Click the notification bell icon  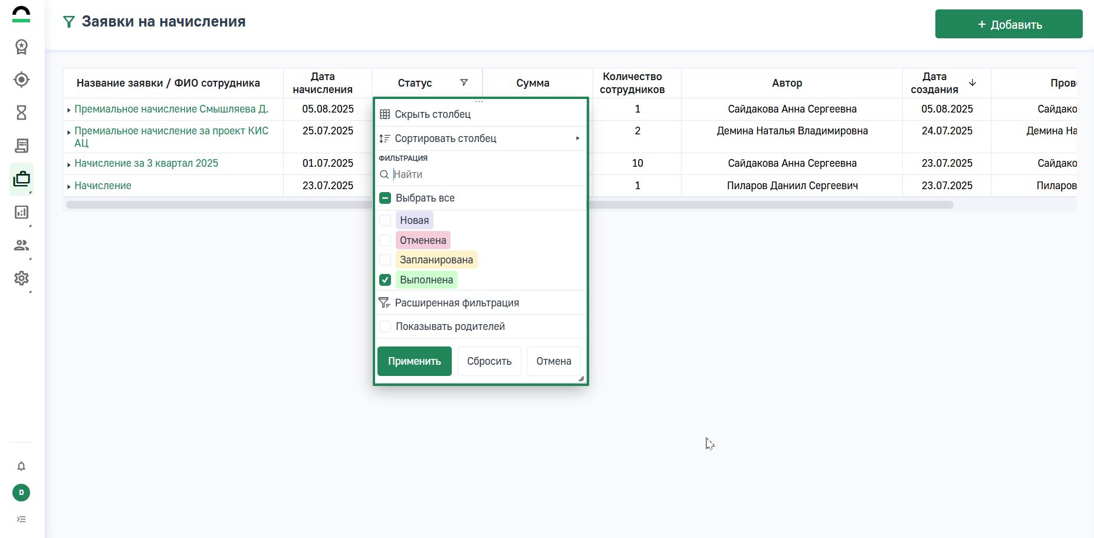(x=21, y=467)
